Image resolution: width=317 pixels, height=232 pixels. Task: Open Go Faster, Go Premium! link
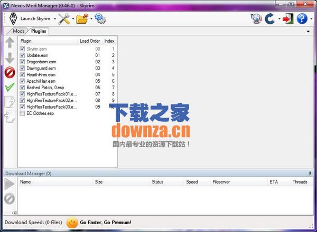[106, 223]
